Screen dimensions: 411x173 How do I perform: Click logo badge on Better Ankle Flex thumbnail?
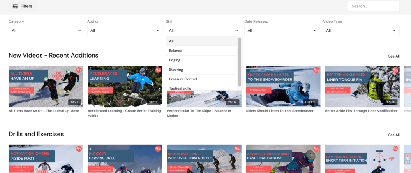[395, 70]
